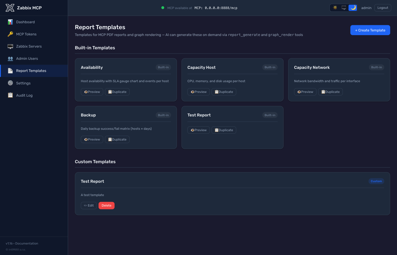Click the eye icon on Backup's Preview button
The width and height of the screenshot is (397, 255).
(86, 139)
